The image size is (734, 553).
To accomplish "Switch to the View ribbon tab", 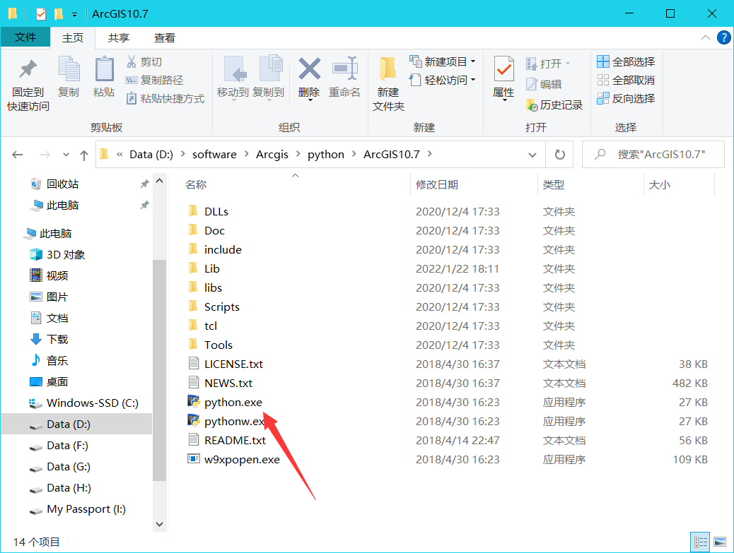I will (165, 38).
